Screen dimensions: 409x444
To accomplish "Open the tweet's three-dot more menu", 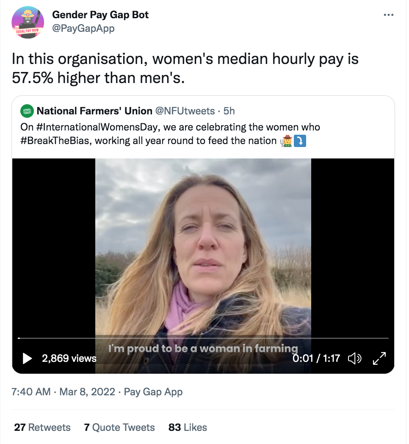I will [388, 15].
